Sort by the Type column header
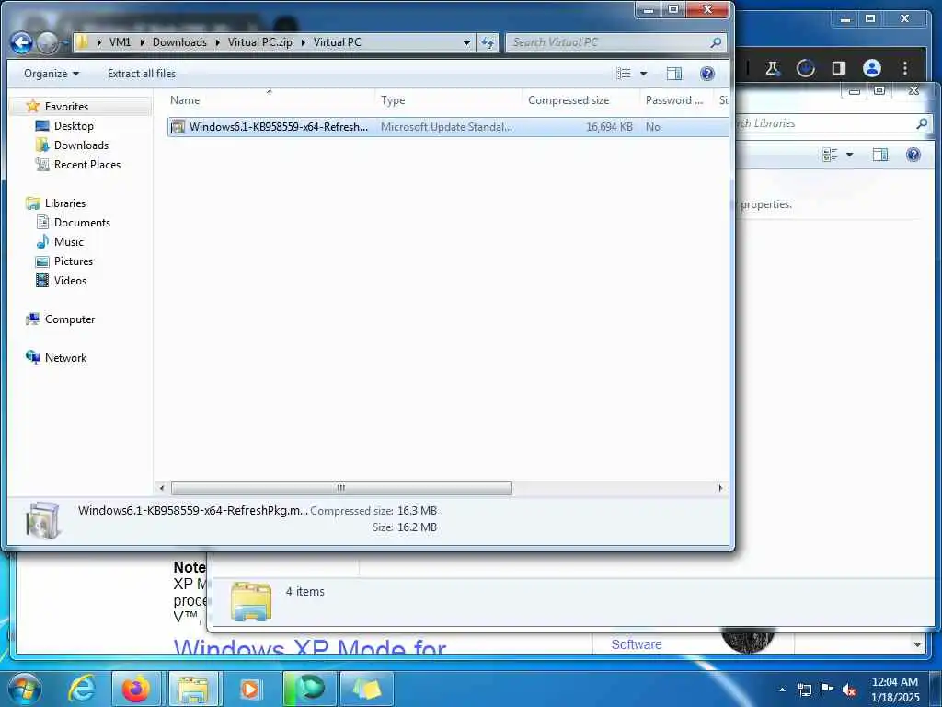 pyautogui.click(x=393, y=100)
